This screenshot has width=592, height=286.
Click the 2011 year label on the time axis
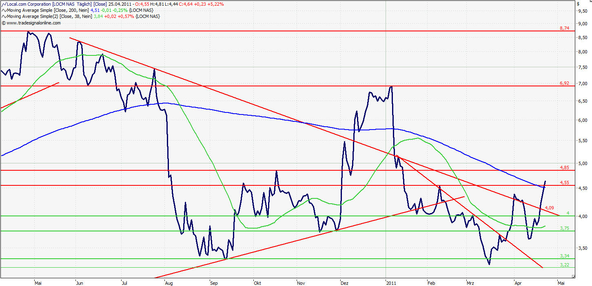pos(391,283)
